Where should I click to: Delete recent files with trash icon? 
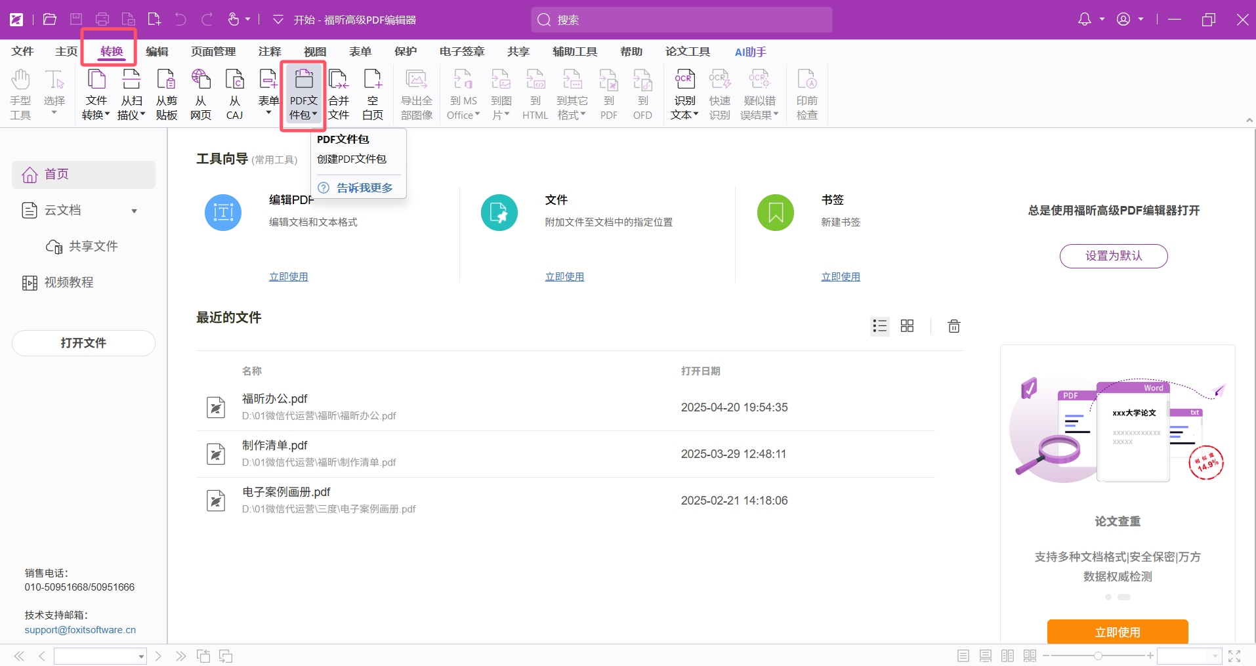tap(953, 326)
